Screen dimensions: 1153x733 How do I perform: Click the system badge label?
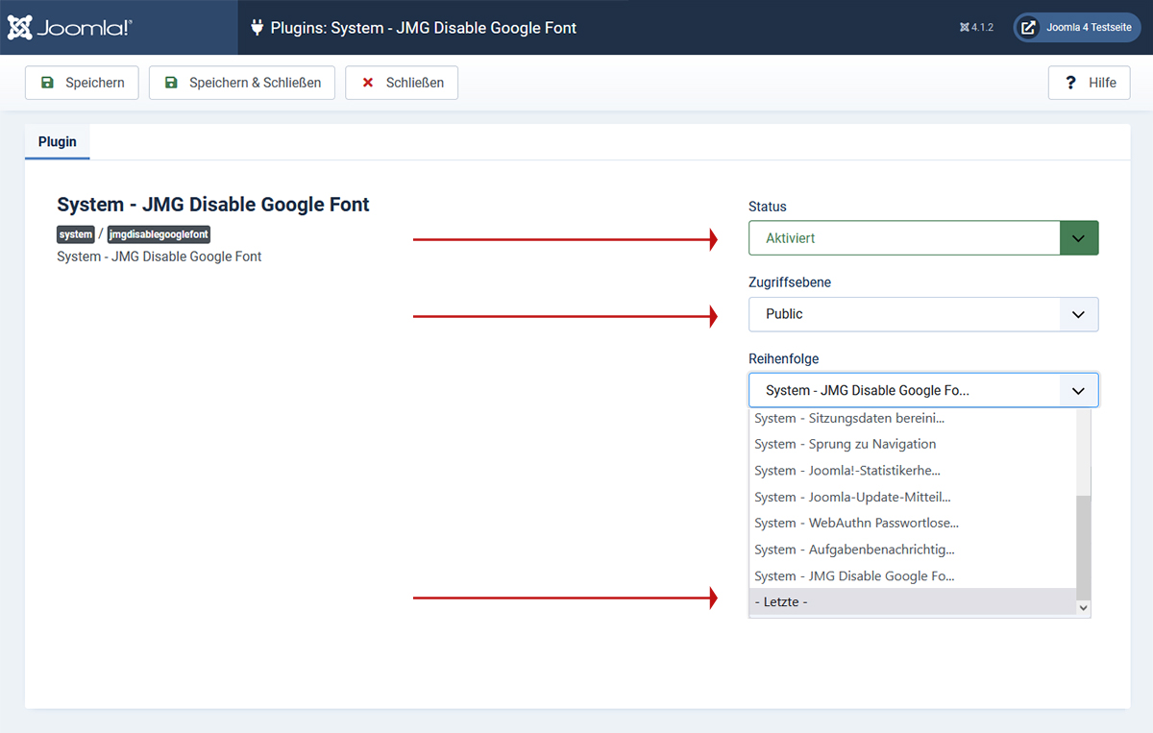pos(76,234)
